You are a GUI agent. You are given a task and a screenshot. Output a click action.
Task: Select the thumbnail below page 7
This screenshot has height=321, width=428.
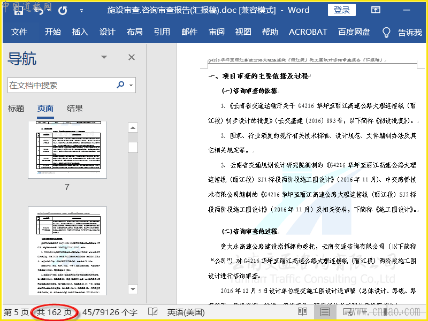point(67,251)
